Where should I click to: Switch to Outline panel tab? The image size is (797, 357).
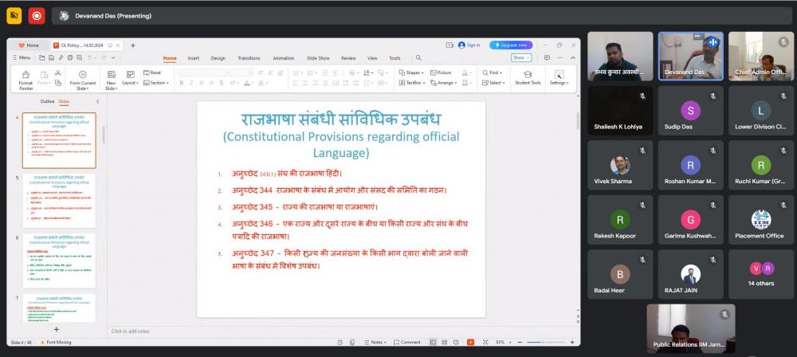48,101
